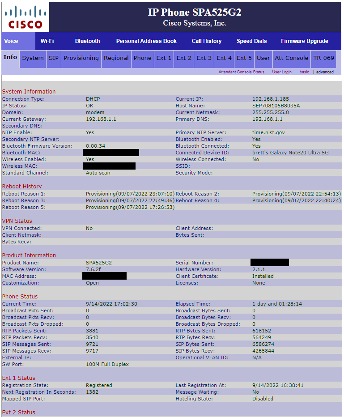Click Reboot Reason 2 Provisioning 22:54:13 entry
The height and width of the screenshot is (417, 344).
pos(297,194)
